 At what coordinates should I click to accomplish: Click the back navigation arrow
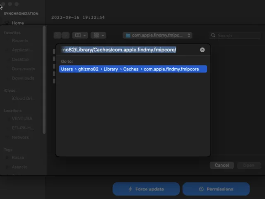[x=58, y=35]
